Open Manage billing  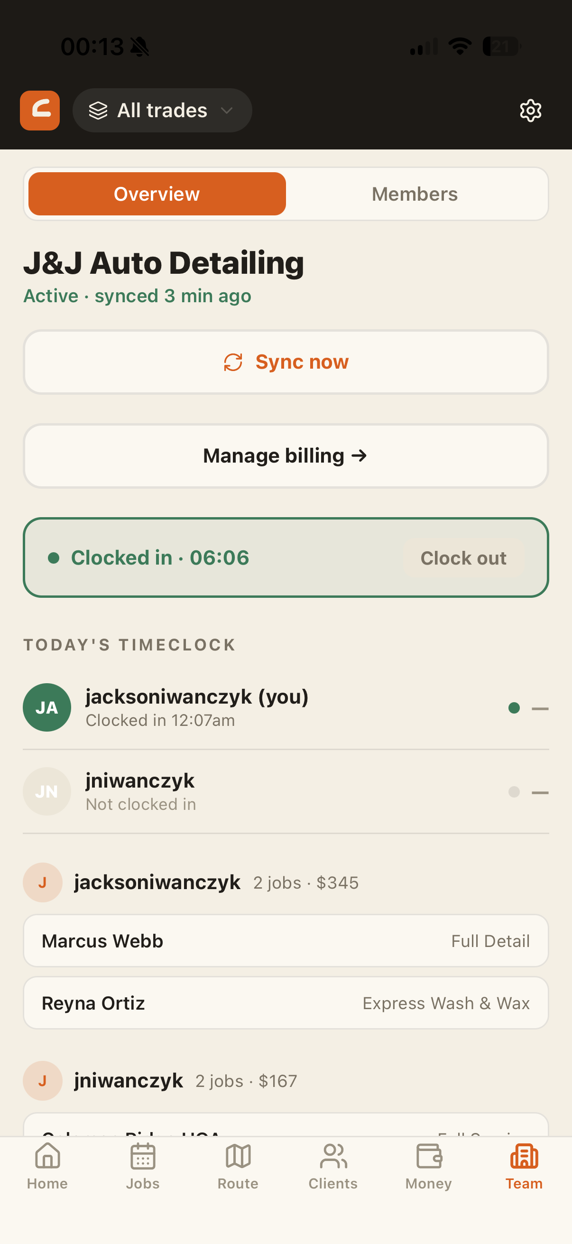286,456
